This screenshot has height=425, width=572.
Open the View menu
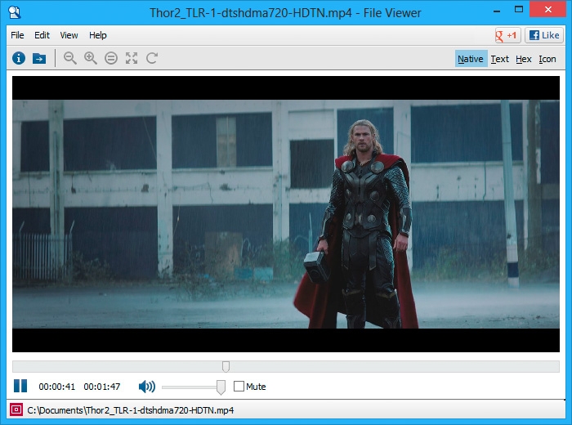(69, 35)
